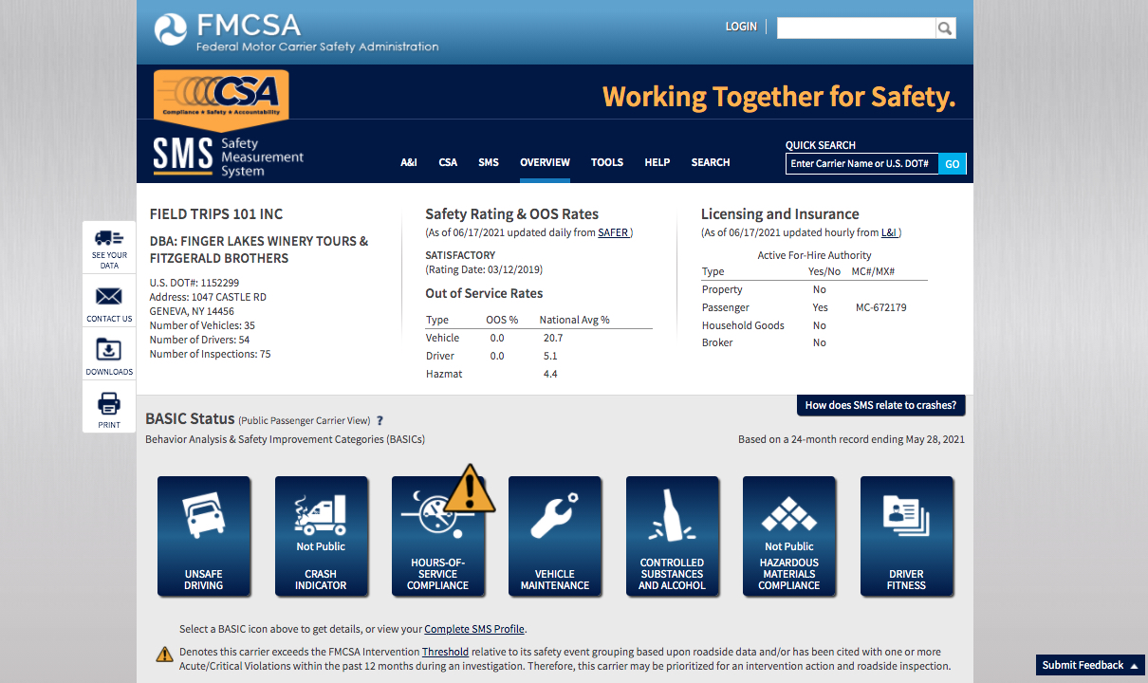Viewport: 1148px width, 683px height.
Task: Open Controlled Substances and Alcohol tile
Action: 672,536
